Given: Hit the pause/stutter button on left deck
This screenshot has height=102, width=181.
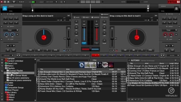Looking at the screenshot, I should [x=39, y=50].
